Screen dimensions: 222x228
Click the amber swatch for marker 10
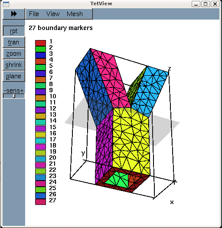pyautogui.click(x=41, y=98)
